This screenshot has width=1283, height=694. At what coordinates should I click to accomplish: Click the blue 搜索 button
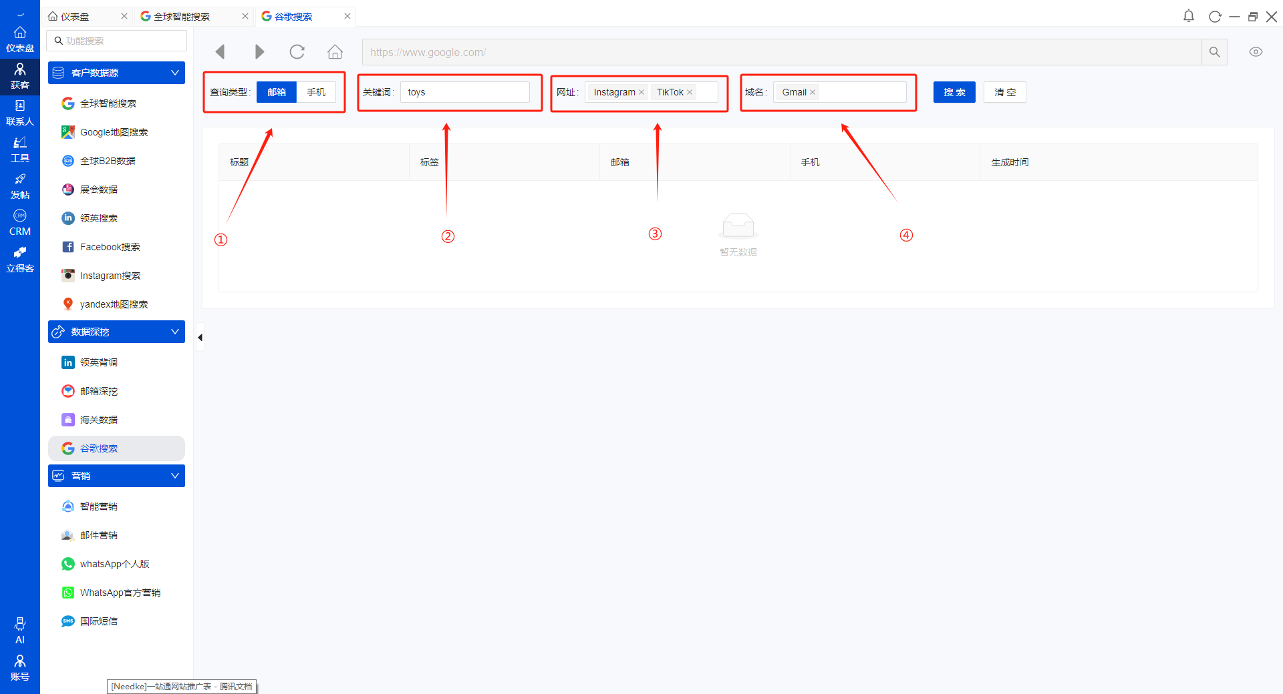coord(954,92)
